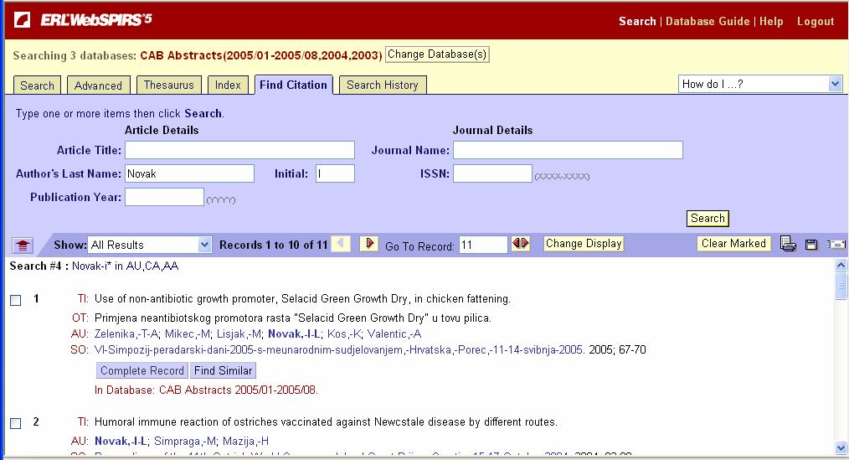Click the VI-Simpozij-peradarski-dani source link
Screen dimensions: 849x460
338,350
